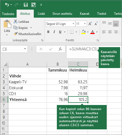The image size is (122, 135).
Task: Select cell with value 52,98
Action: [58, 82]
